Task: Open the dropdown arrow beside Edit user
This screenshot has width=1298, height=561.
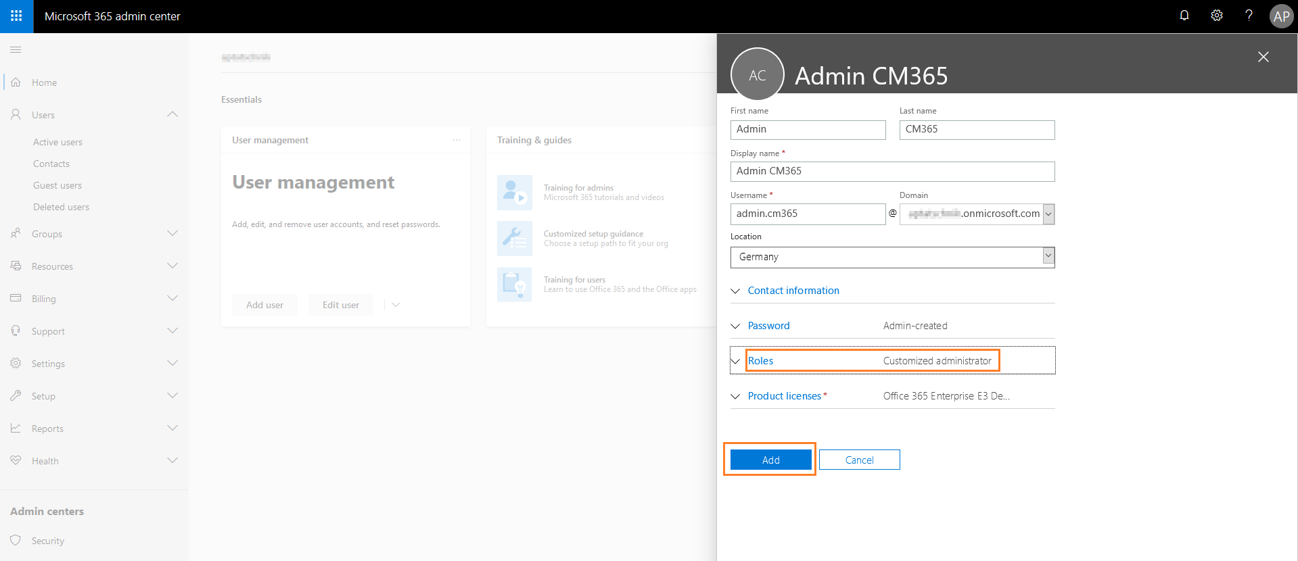Action: pyautogui.click(x=396, y=305)
